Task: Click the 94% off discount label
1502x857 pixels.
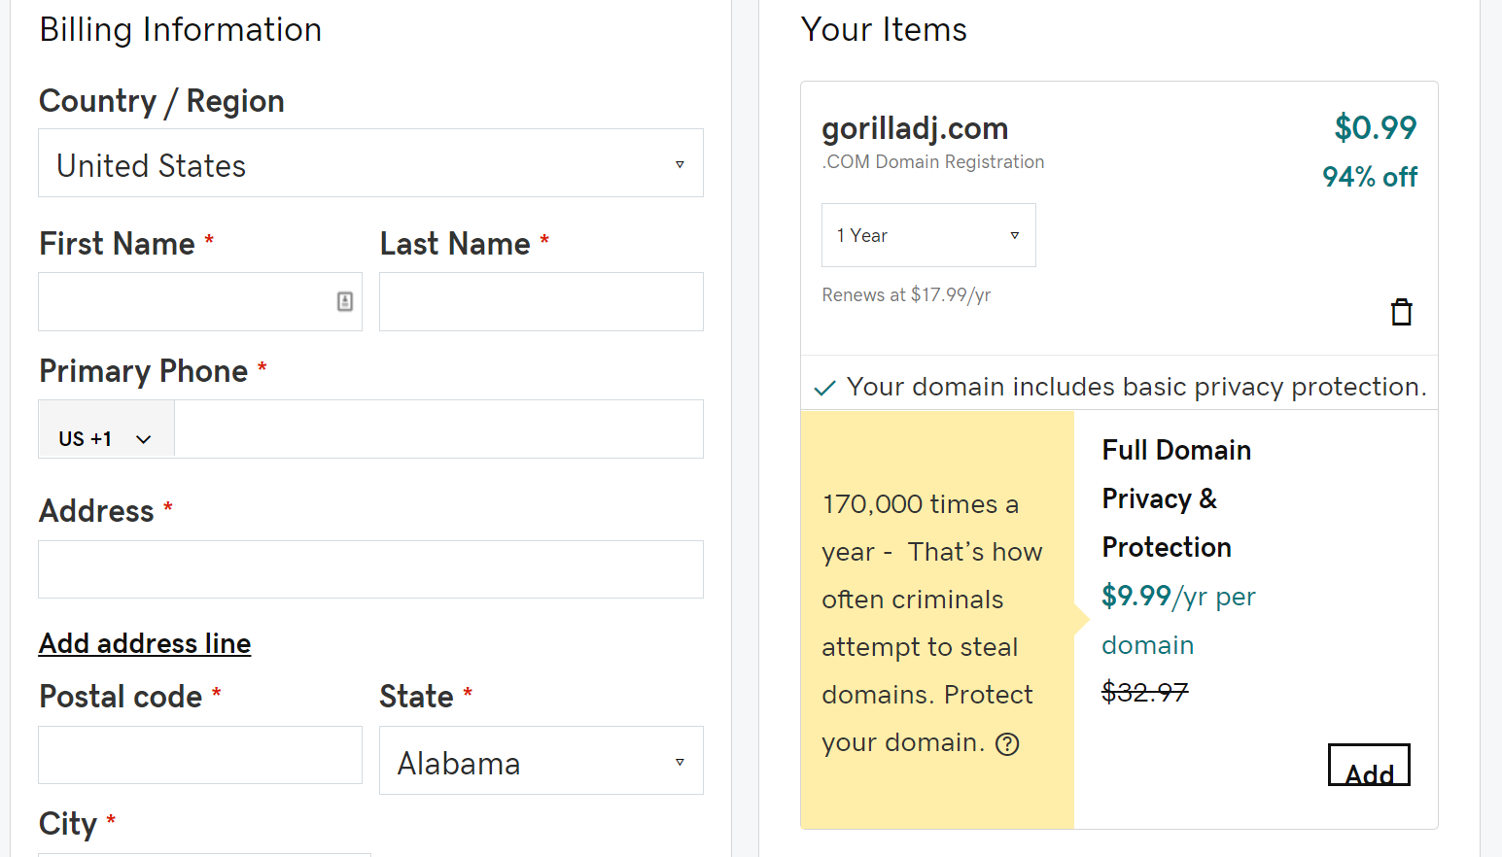Action: (x=1370, y=177)
